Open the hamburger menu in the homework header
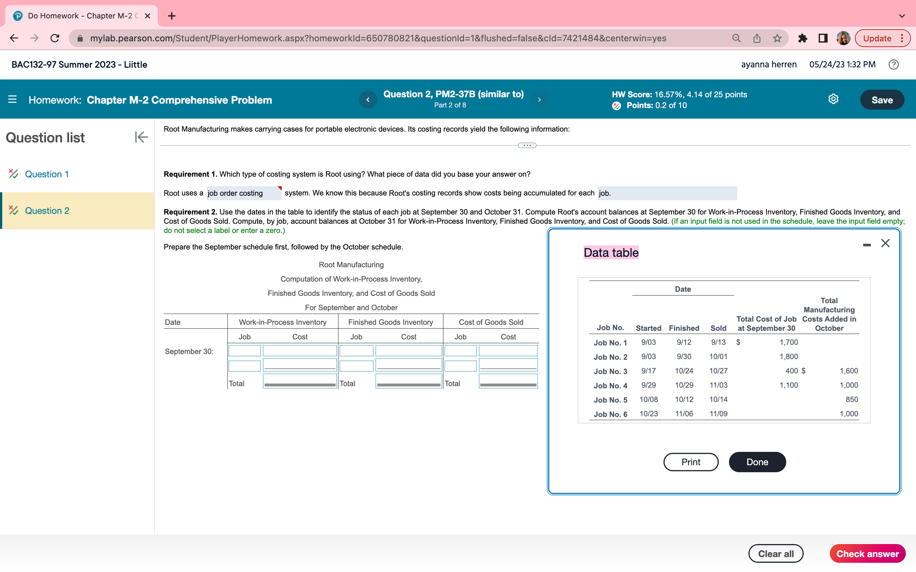916x572 pixels. pyautogui.click(x=12, y=99)
